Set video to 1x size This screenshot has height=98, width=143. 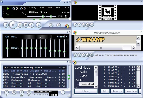[x=80, y=25]
